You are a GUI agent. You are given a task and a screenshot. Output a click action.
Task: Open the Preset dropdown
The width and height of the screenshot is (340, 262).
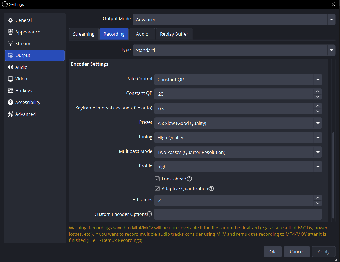coord(238,123)
